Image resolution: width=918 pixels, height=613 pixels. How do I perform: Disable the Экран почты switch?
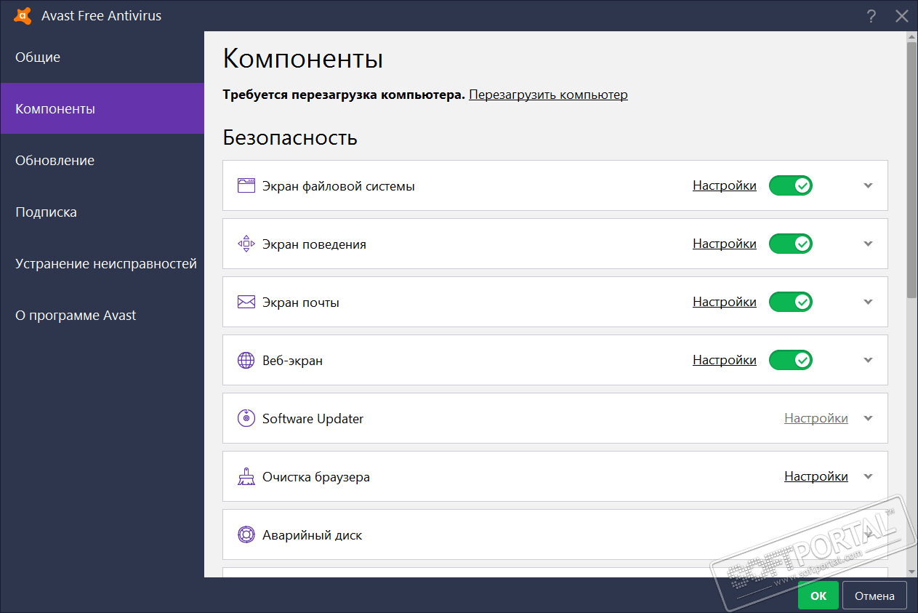pos(791,302)
